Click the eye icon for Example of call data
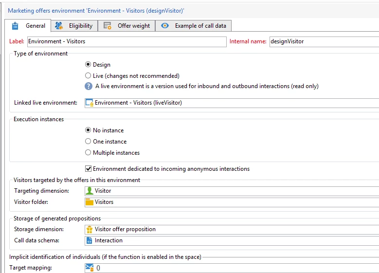Viewport: 379px width, 273px height. click(165, 26)
